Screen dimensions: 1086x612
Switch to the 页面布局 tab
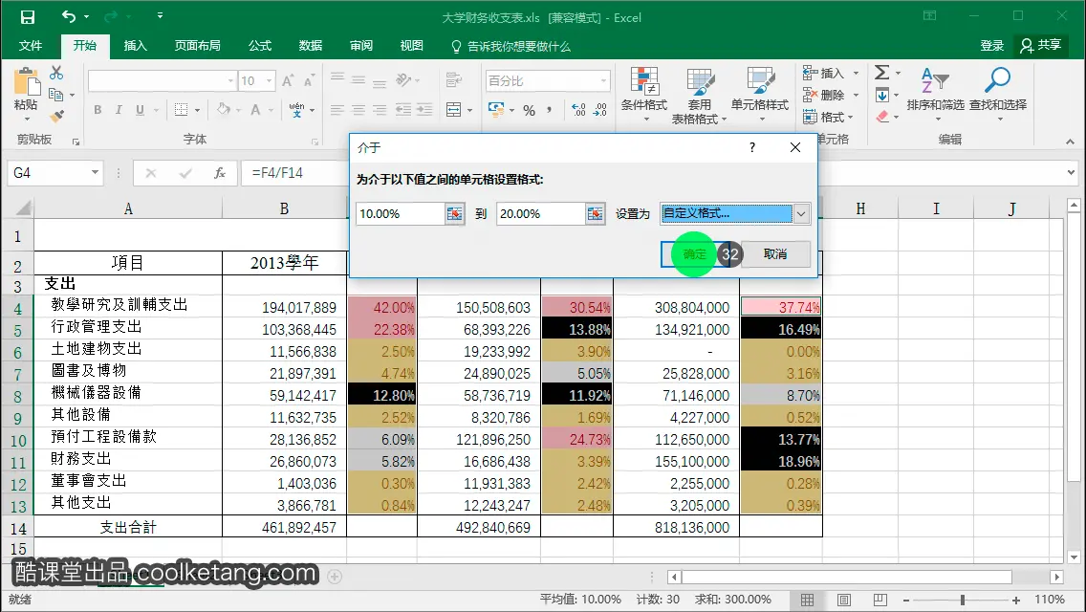point(197,46)
